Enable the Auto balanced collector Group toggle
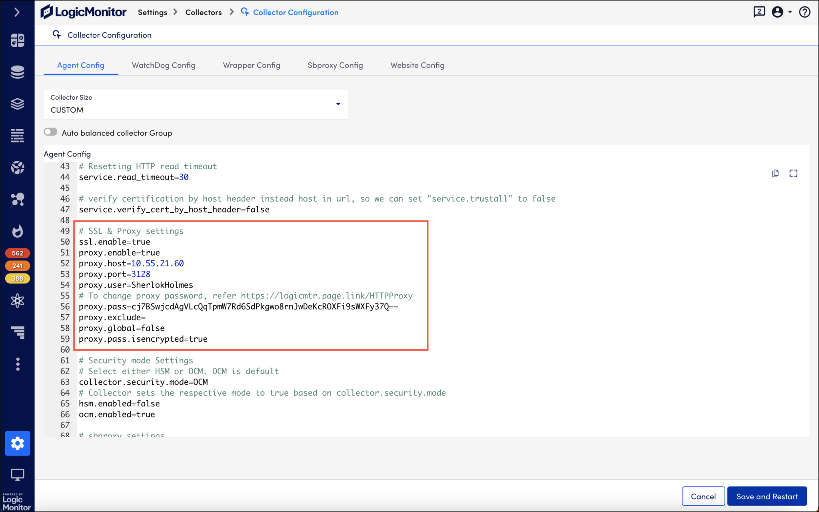The width and height of the screenshot is (819, 512). (x=51, y=132)
